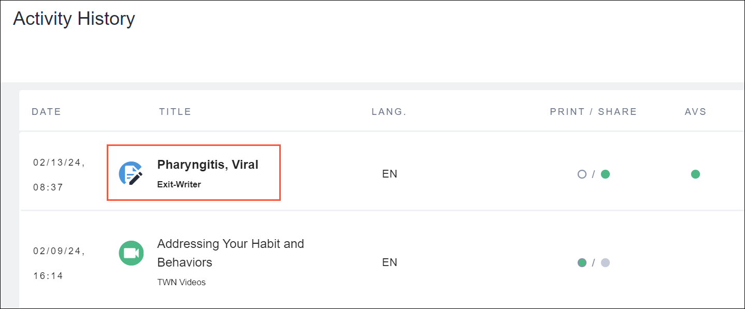This screenshot has width=745, height=309.
Task: Select the 02/13/24, 08:37 date entry
Action: pyautogui.click(x=59, y=174)
